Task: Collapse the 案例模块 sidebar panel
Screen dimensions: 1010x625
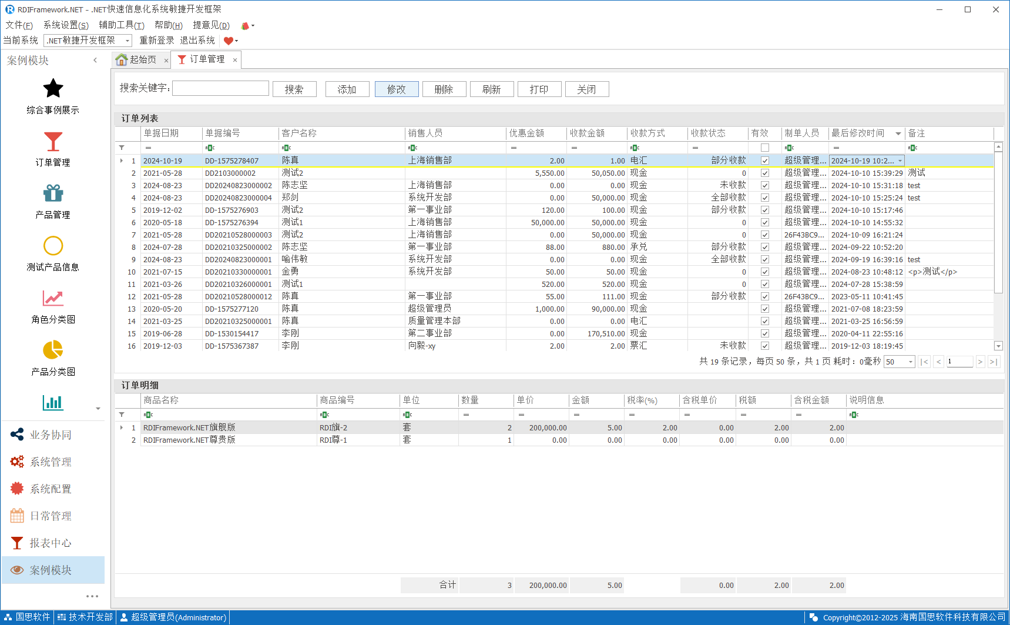Action: 95,60
